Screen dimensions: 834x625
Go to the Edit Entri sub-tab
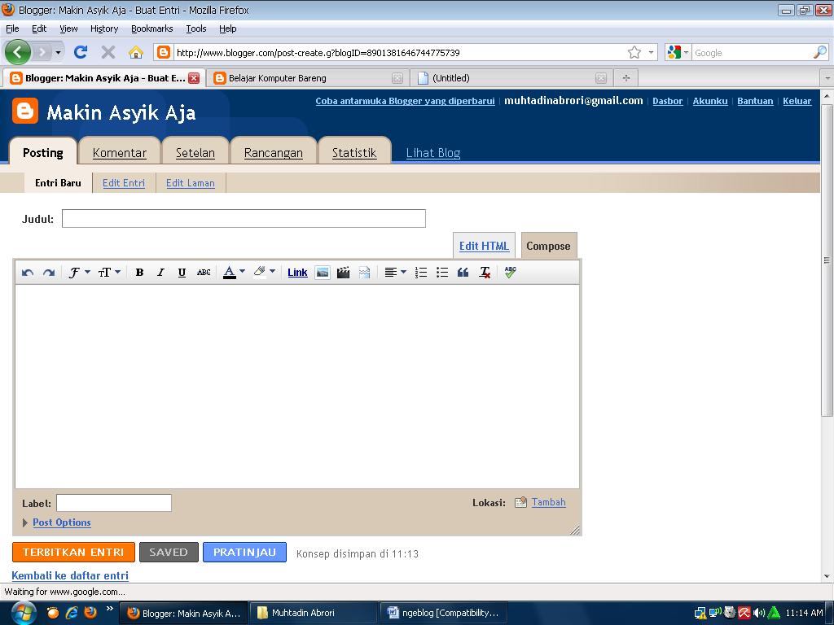pyautogui.click(x=124, y=183)
